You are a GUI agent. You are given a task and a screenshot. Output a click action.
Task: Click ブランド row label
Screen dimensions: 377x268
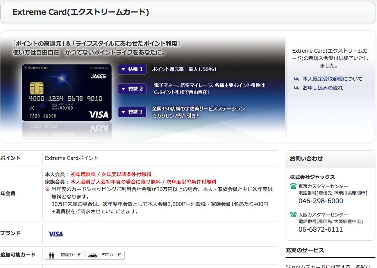tap(10, 233)
